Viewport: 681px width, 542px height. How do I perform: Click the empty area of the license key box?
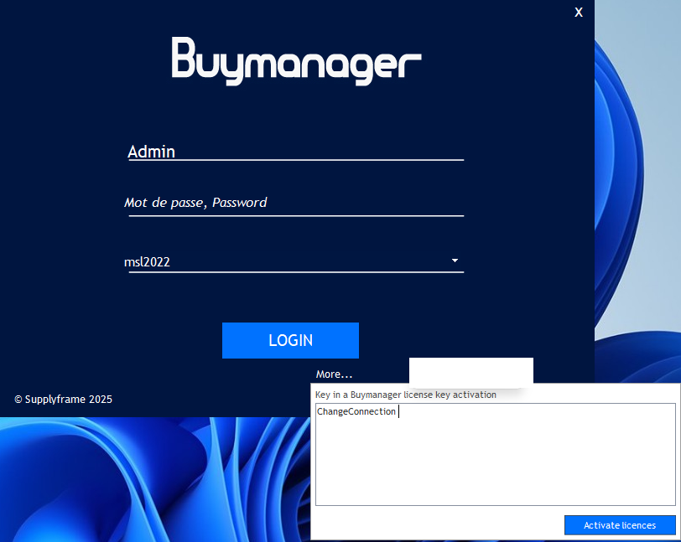coord(495,469)
